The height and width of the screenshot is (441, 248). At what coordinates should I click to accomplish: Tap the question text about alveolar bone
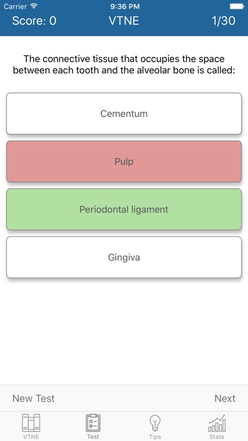point(124,65)
